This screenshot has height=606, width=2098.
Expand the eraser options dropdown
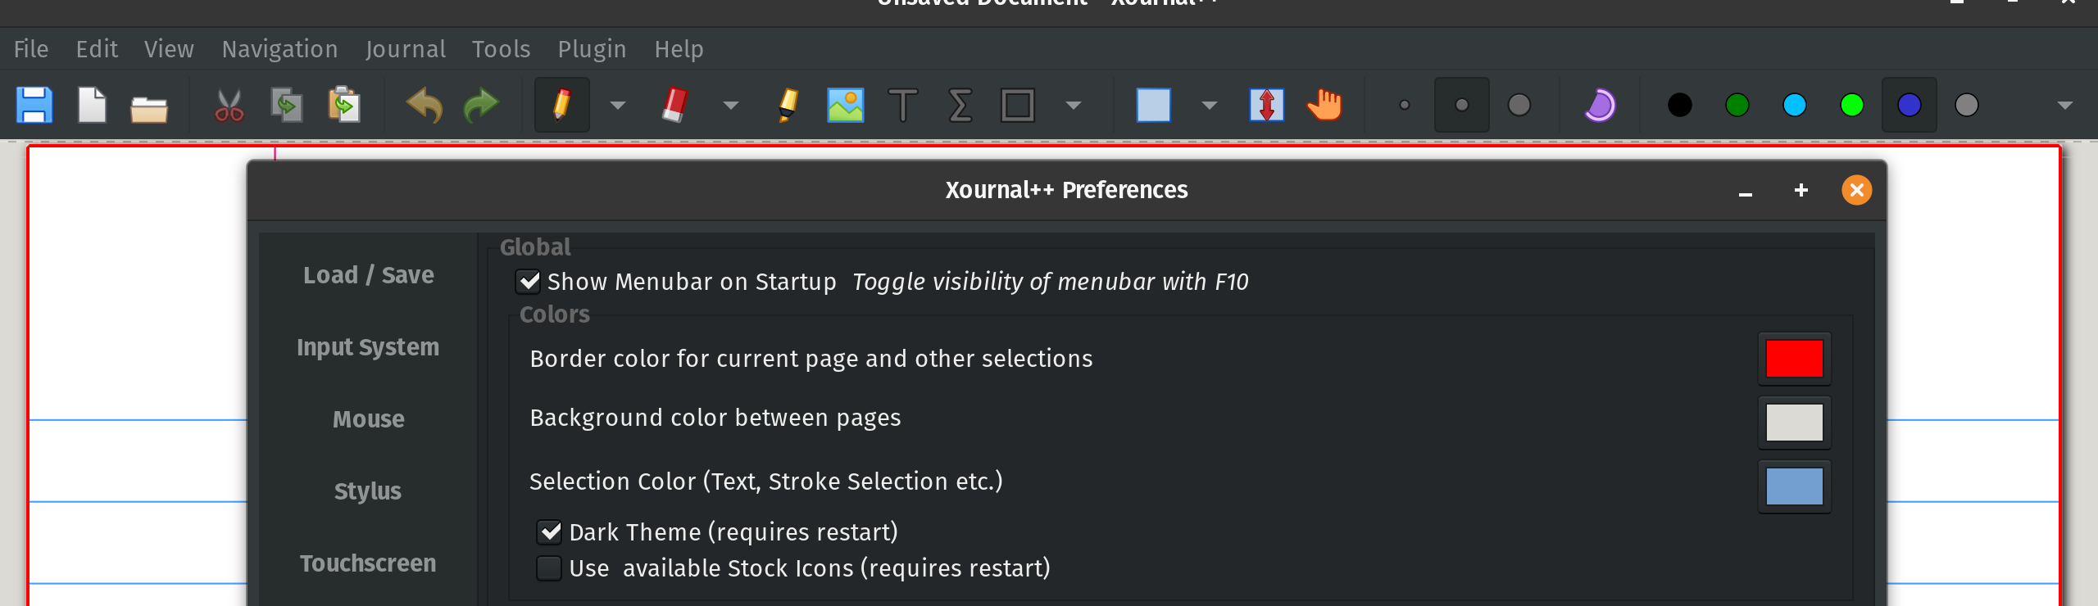pos(729,105)
